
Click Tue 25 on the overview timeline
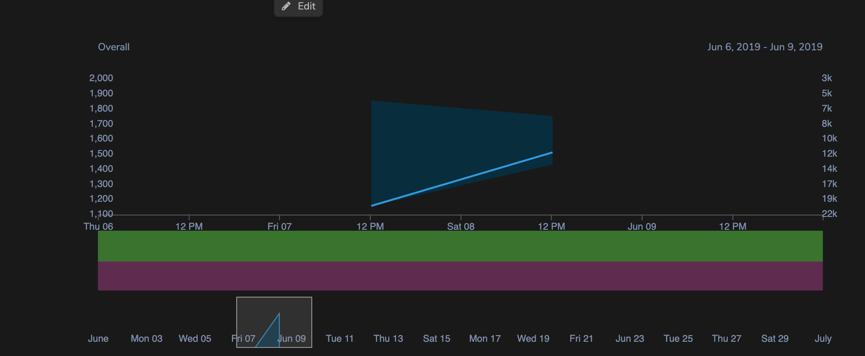[x=678, y=338]
